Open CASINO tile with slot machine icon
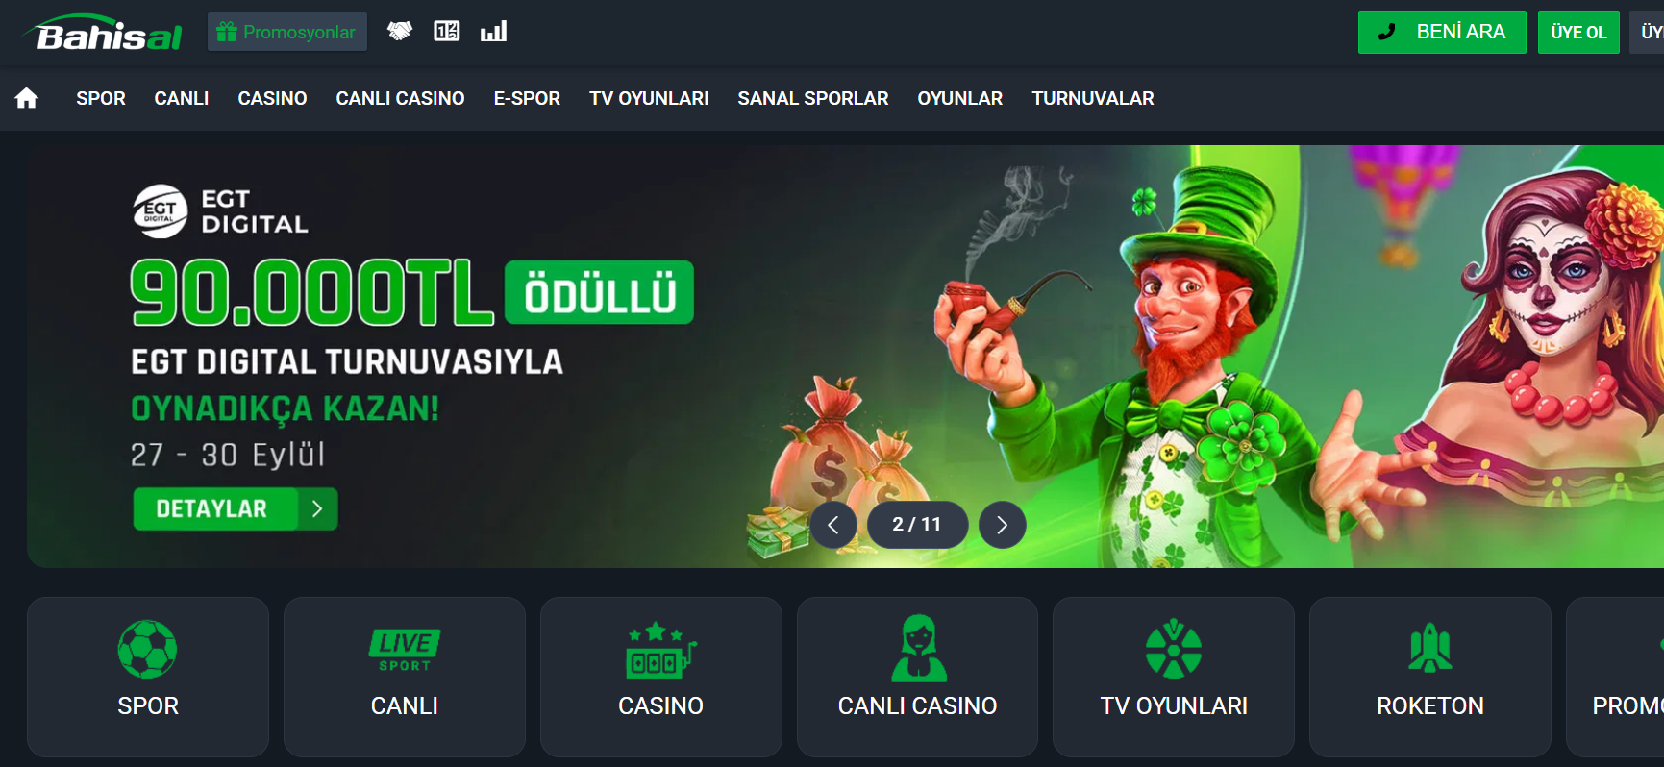 661,677
